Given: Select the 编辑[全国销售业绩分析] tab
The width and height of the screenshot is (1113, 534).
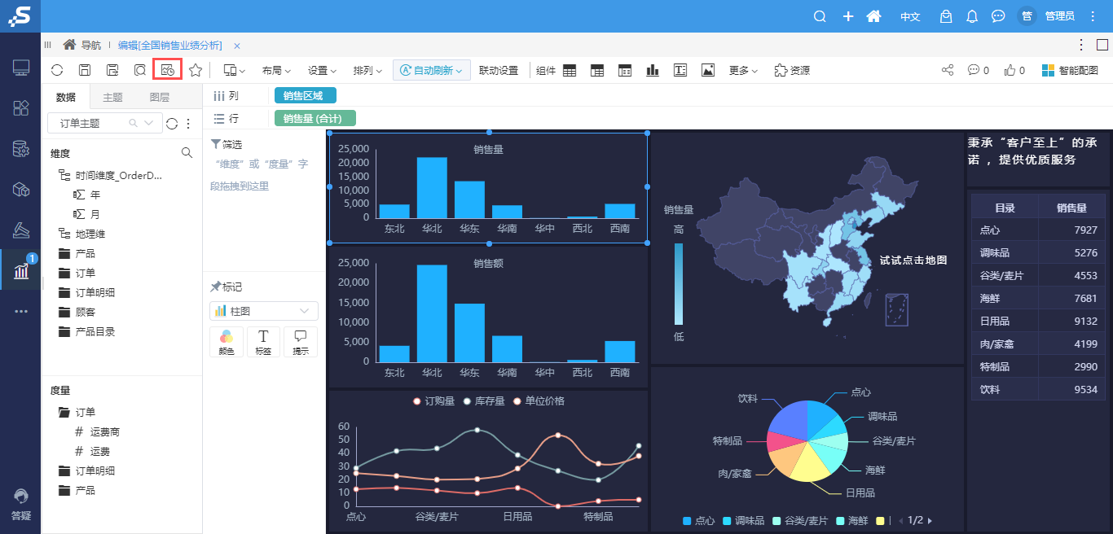Looking at the screenshot, I should [169, 46].
